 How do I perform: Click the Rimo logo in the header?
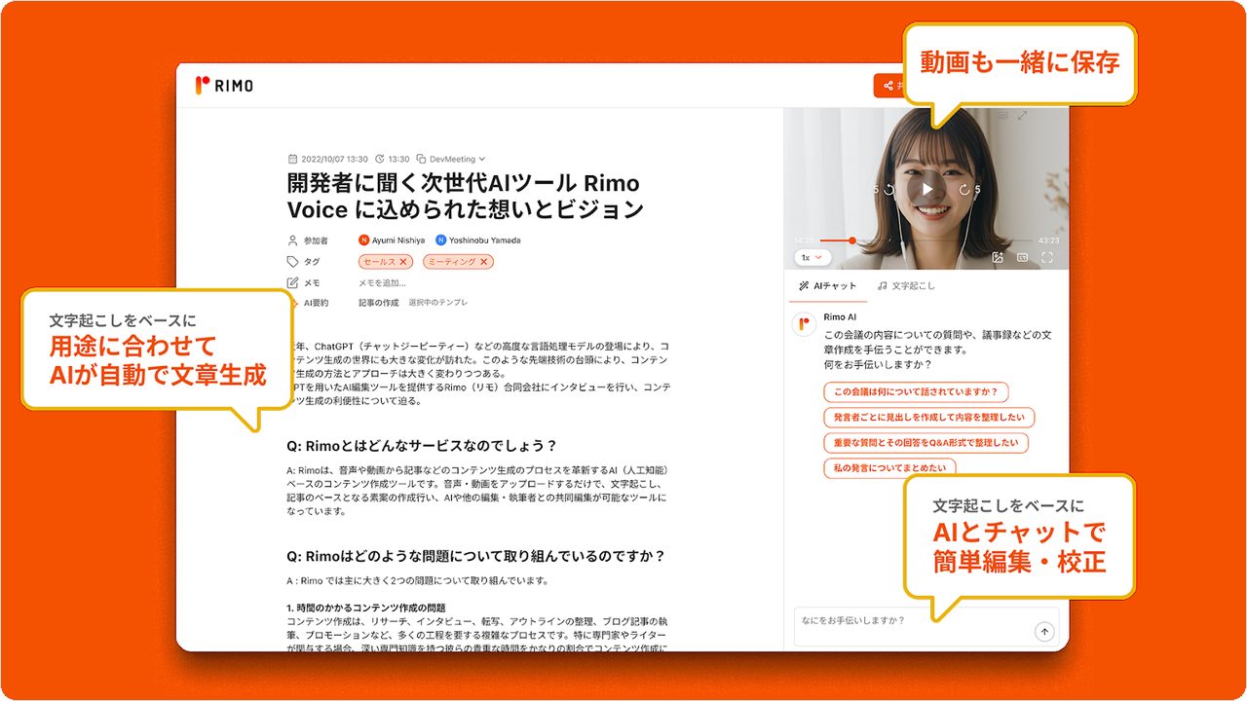[224, 86]
